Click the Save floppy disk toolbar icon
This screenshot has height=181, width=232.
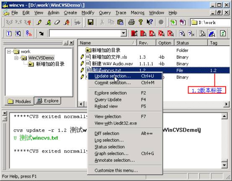(x=90, y=22)
